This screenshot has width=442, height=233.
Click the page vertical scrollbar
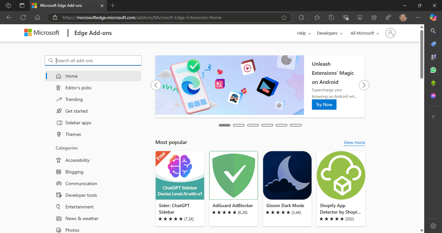(422, 54)
